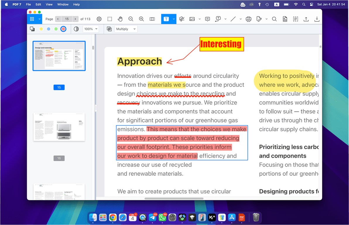Select the edit page pencil tool

click(259, 19)
